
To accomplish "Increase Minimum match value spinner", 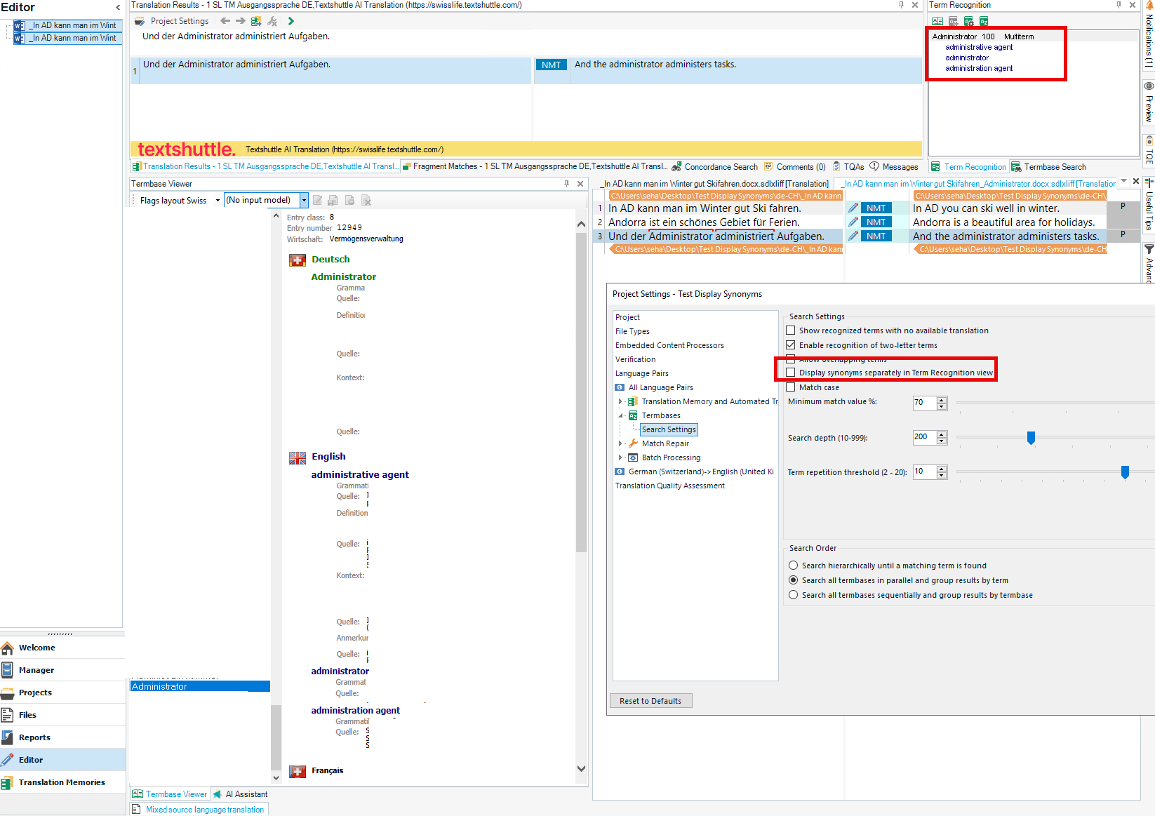I will 942,400.
